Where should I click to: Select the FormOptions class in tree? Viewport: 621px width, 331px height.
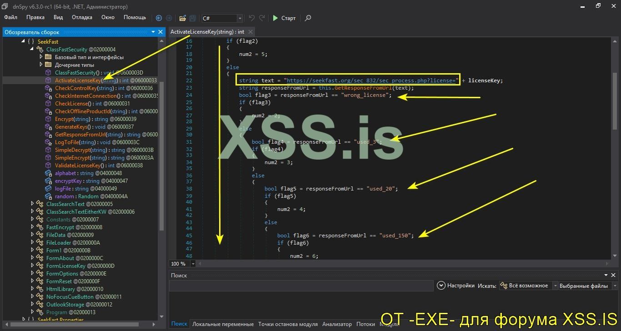click(76, 274)
